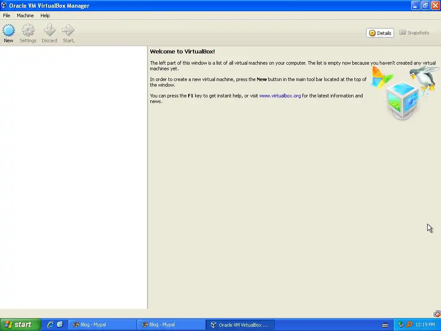Screen dimensions: 441x331
Task: Restore down the VirtualBox Manager window
Action: (x=425, y=5)
